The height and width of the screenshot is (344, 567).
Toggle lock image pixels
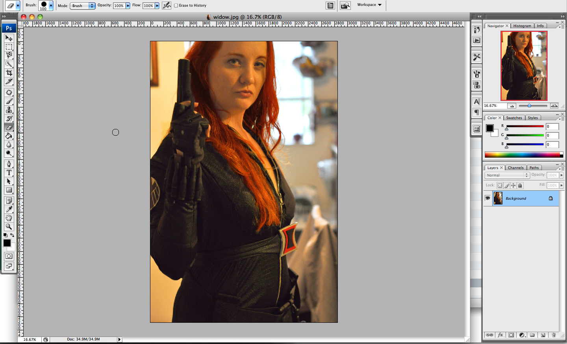507,186
